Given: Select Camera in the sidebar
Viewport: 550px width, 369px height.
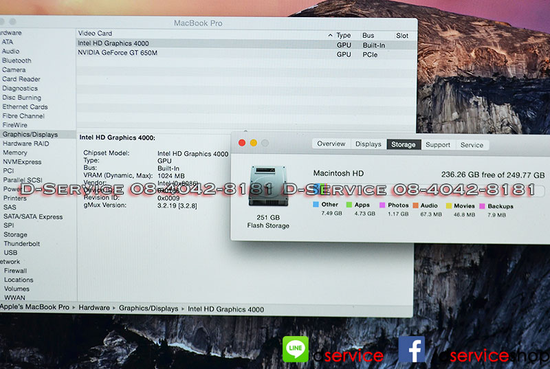Looking at the screenshot, I should [14, 69].
